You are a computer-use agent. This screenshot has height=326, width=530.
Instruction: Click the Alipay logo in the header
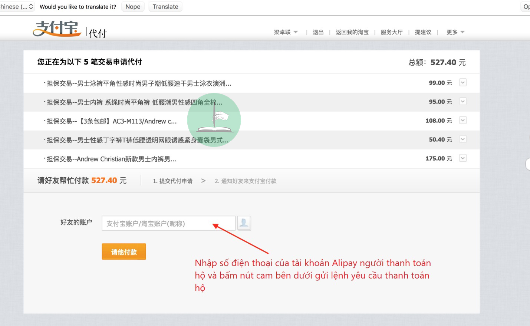[x=57, y=29]
